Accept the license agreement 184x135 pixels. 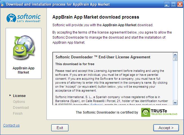click(x=166, y=128)
